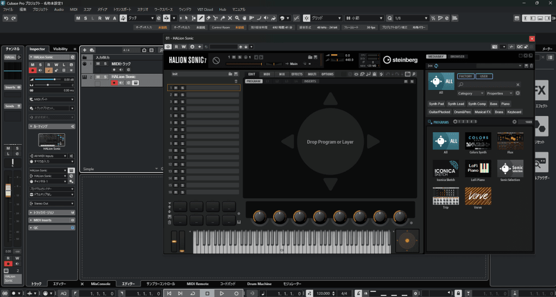Collapse the ルーティング Inspector section
The image size is (556, 297).
(x=52, y=126)
